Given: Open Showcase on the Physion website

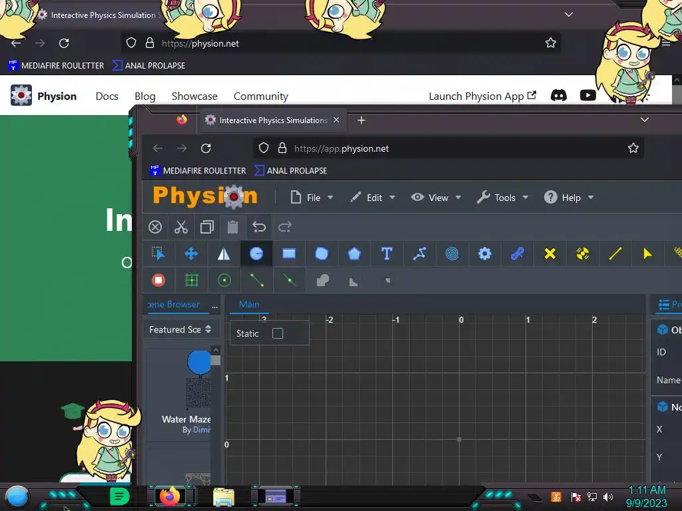Looking at the screenshot, I should pyautogui.click(x=194, y=96).
